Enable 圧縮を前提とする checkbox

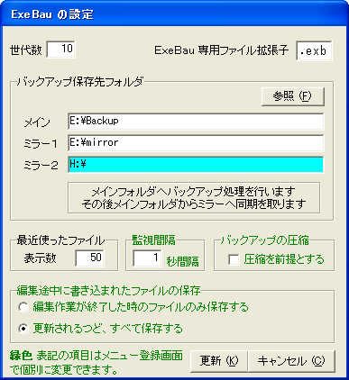234,259
